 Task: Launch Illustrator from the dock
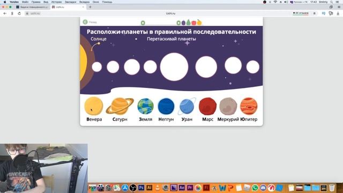point(149,188)
